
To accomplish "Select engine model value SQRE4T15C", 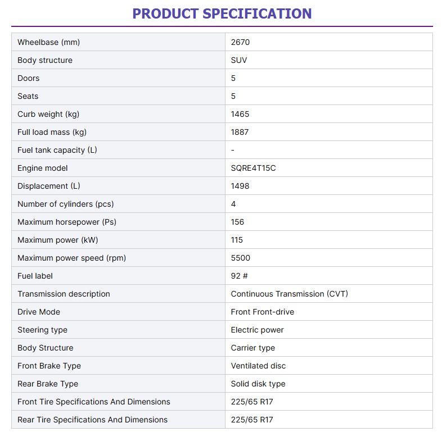I will pos(253,168).
